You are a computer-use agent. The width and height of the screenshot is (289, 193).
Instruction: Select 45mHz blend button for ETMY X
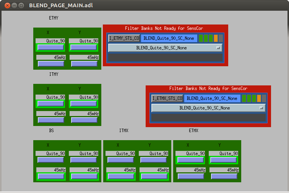[x=51, y=64]
